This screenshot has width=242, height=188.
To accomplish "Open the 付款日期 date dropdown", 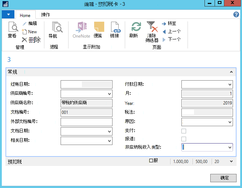I will tap(230, 85).
